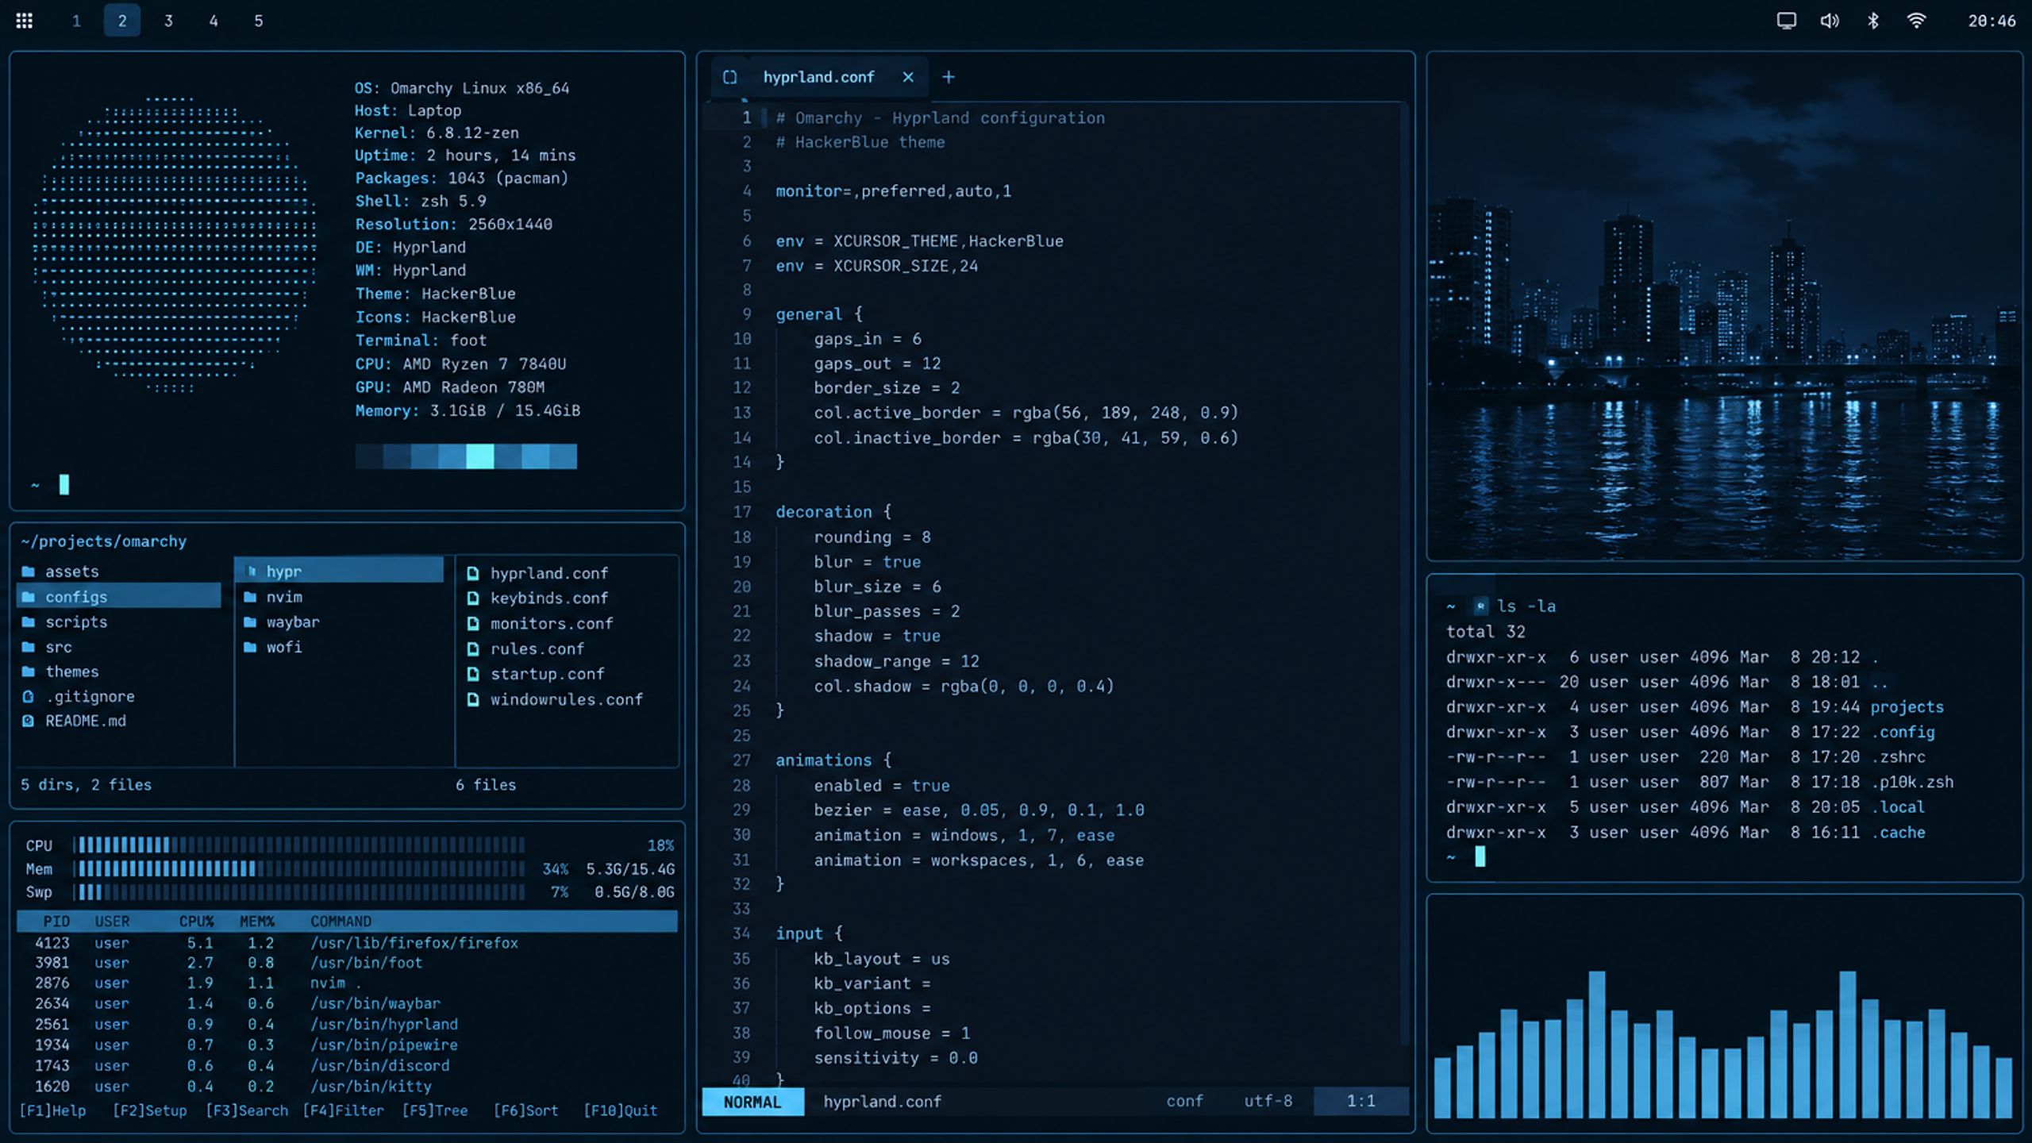Viewport: 2032px width, 1143px height.
Task: Select the themes folder icon
Action: pos(29,672)
